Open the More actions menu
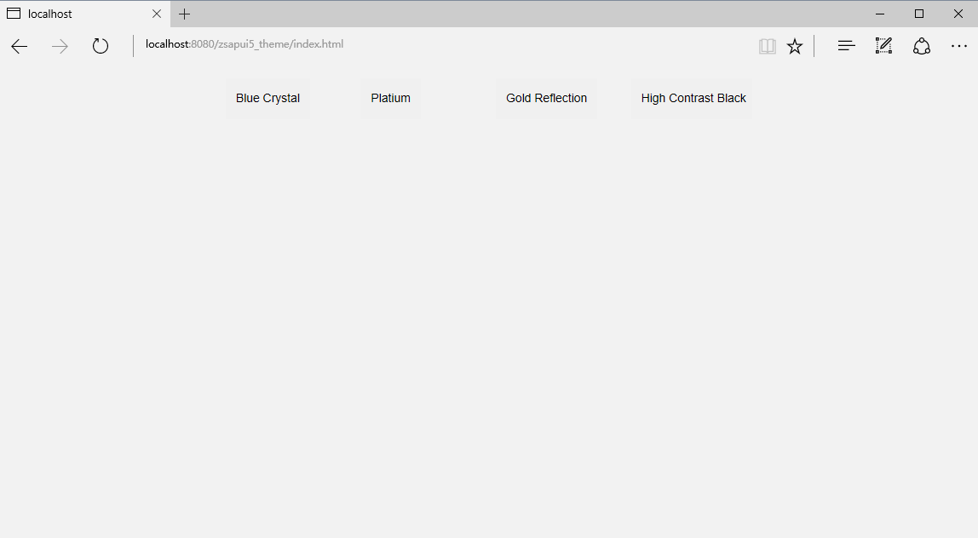This screenshot has width=978, height=538. pyautogui.click(x=959, y=46)
